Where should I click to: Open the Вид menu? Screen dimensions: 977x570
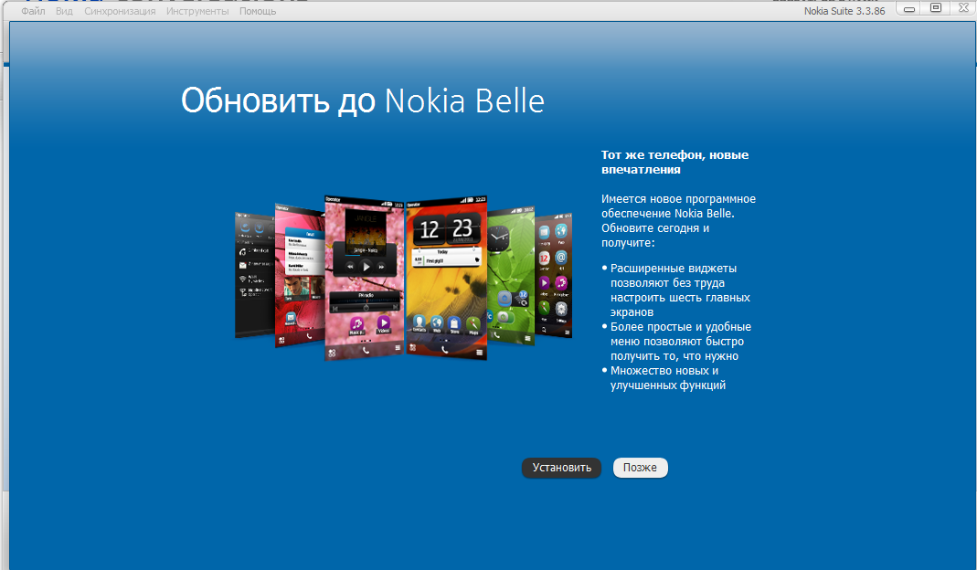[x=64, y=11]
